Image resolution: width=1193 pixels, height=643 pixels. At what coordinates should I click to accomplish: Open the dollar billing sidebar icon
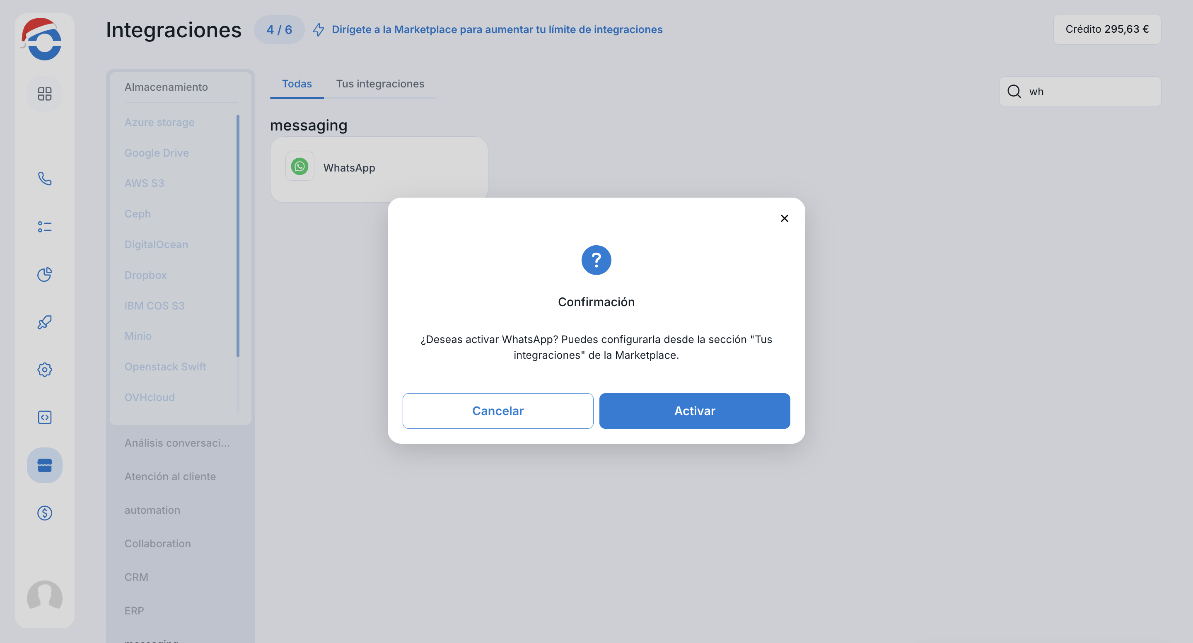44,513
